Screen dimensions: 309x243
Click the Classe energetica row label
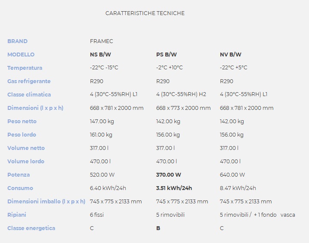31,228
